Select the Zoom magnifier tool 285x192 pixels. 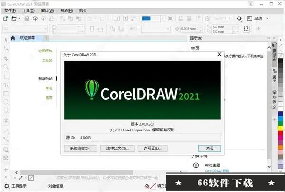[6, 67]
